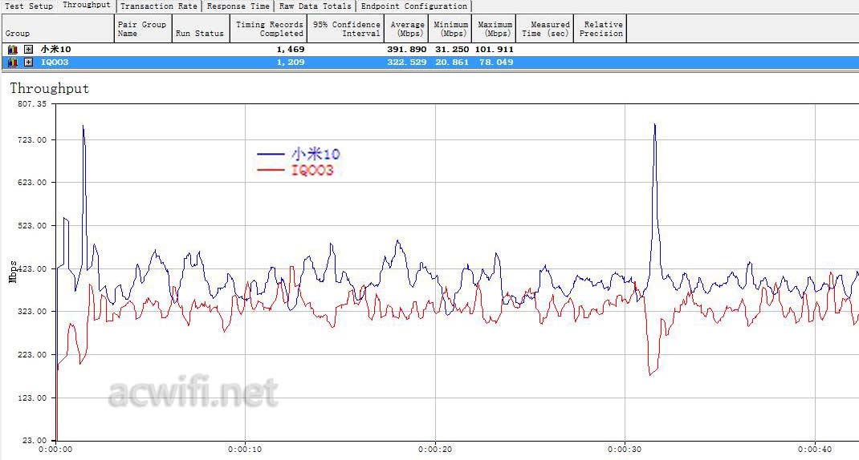
Task: Click the Relative Precision column header
Action: point(600,28)
